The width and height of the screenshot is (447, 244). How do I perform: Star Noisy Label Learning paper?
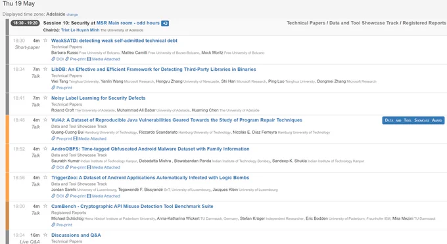click(45, 98)
